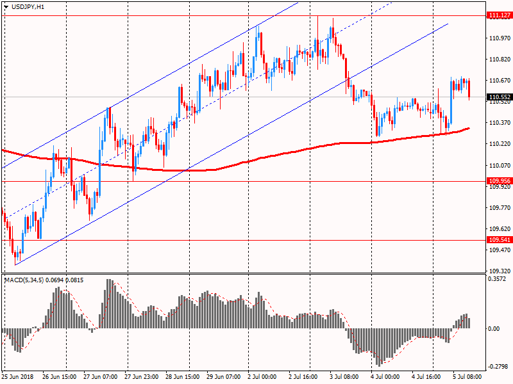
Task: Select the 110.070 price axis label
Action: pos(500,166)
